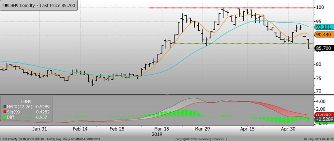334x141 pixels.
Task: Click the Feb 14 date on time axis
Action: pos(81,128)
